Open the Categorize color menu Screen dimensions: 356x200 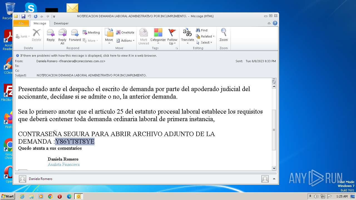click(158, 36)
